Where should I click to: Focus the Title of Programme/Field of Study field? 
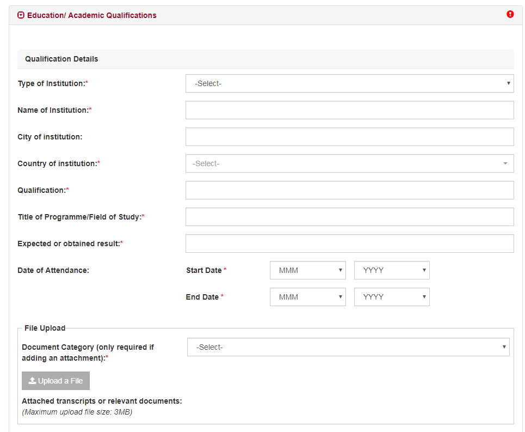pos(350,217)
